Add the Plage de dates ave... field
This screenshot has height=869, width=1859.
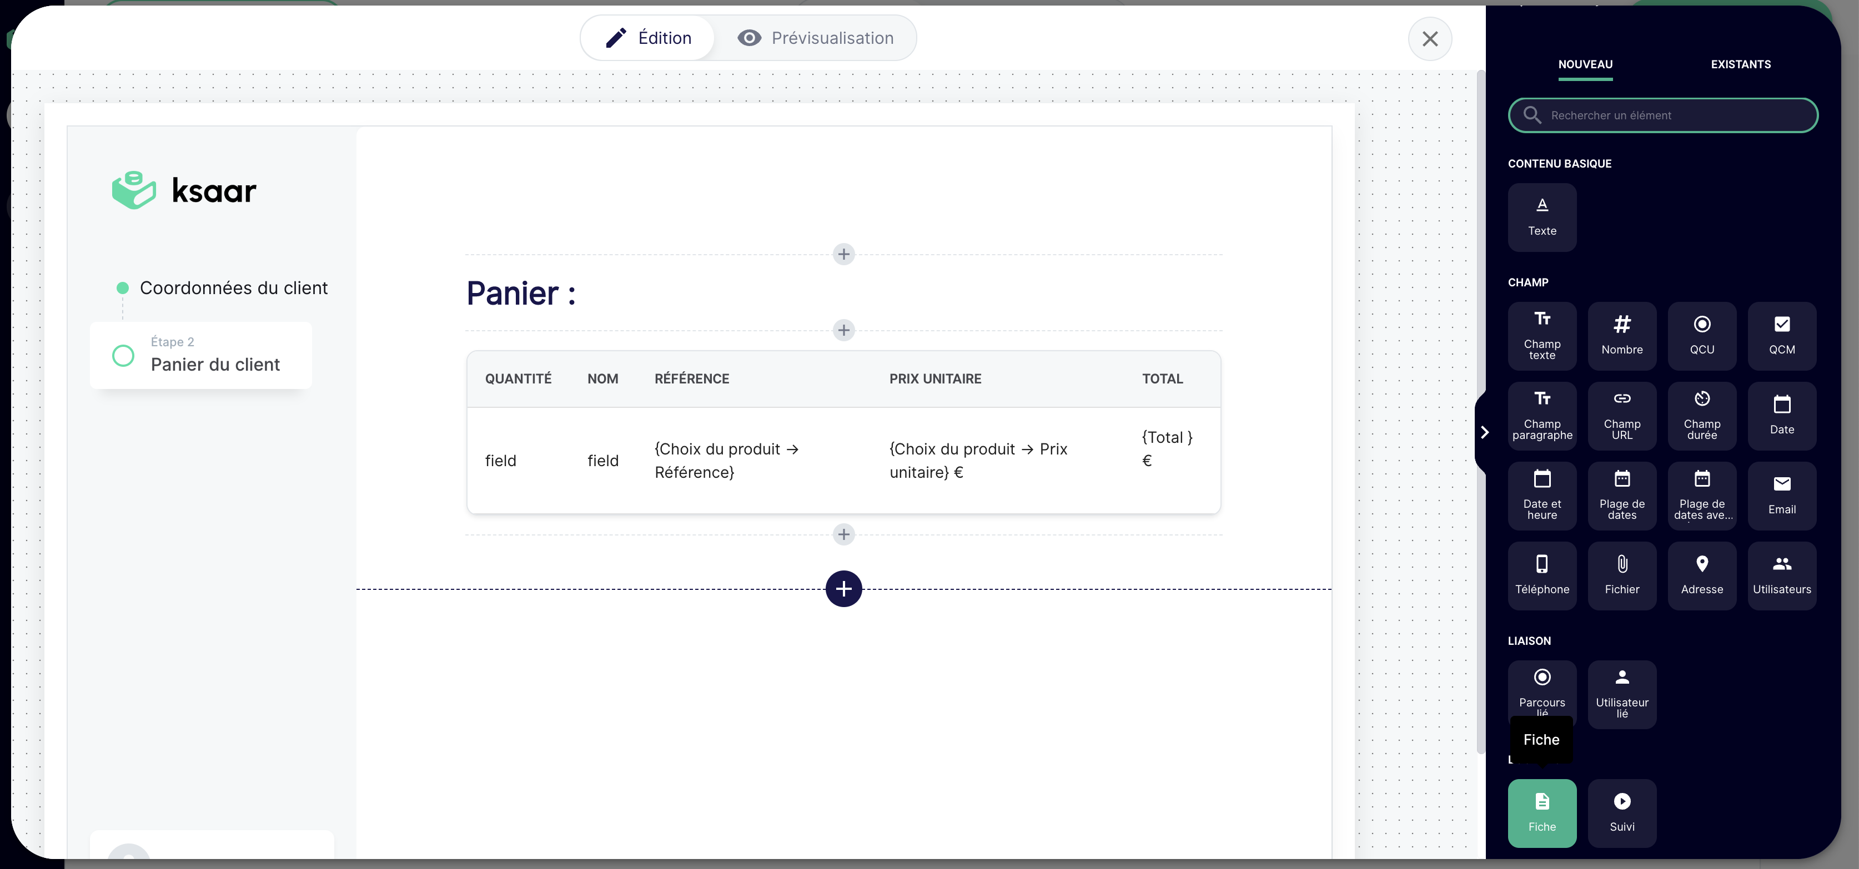[x=1702, y=496]
